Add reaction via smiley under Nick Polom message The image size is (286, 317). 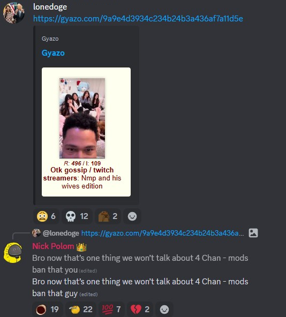click(x=164, y=310)
